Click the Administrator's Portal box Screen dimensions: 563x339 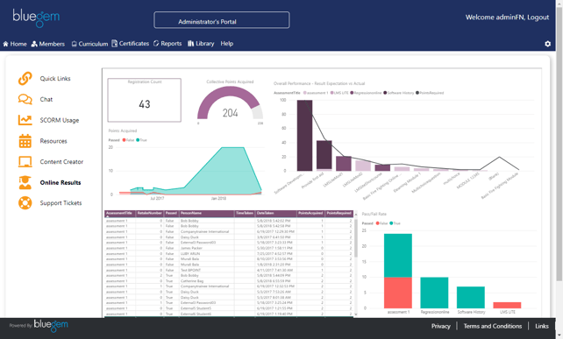click(x=222, y=20)
